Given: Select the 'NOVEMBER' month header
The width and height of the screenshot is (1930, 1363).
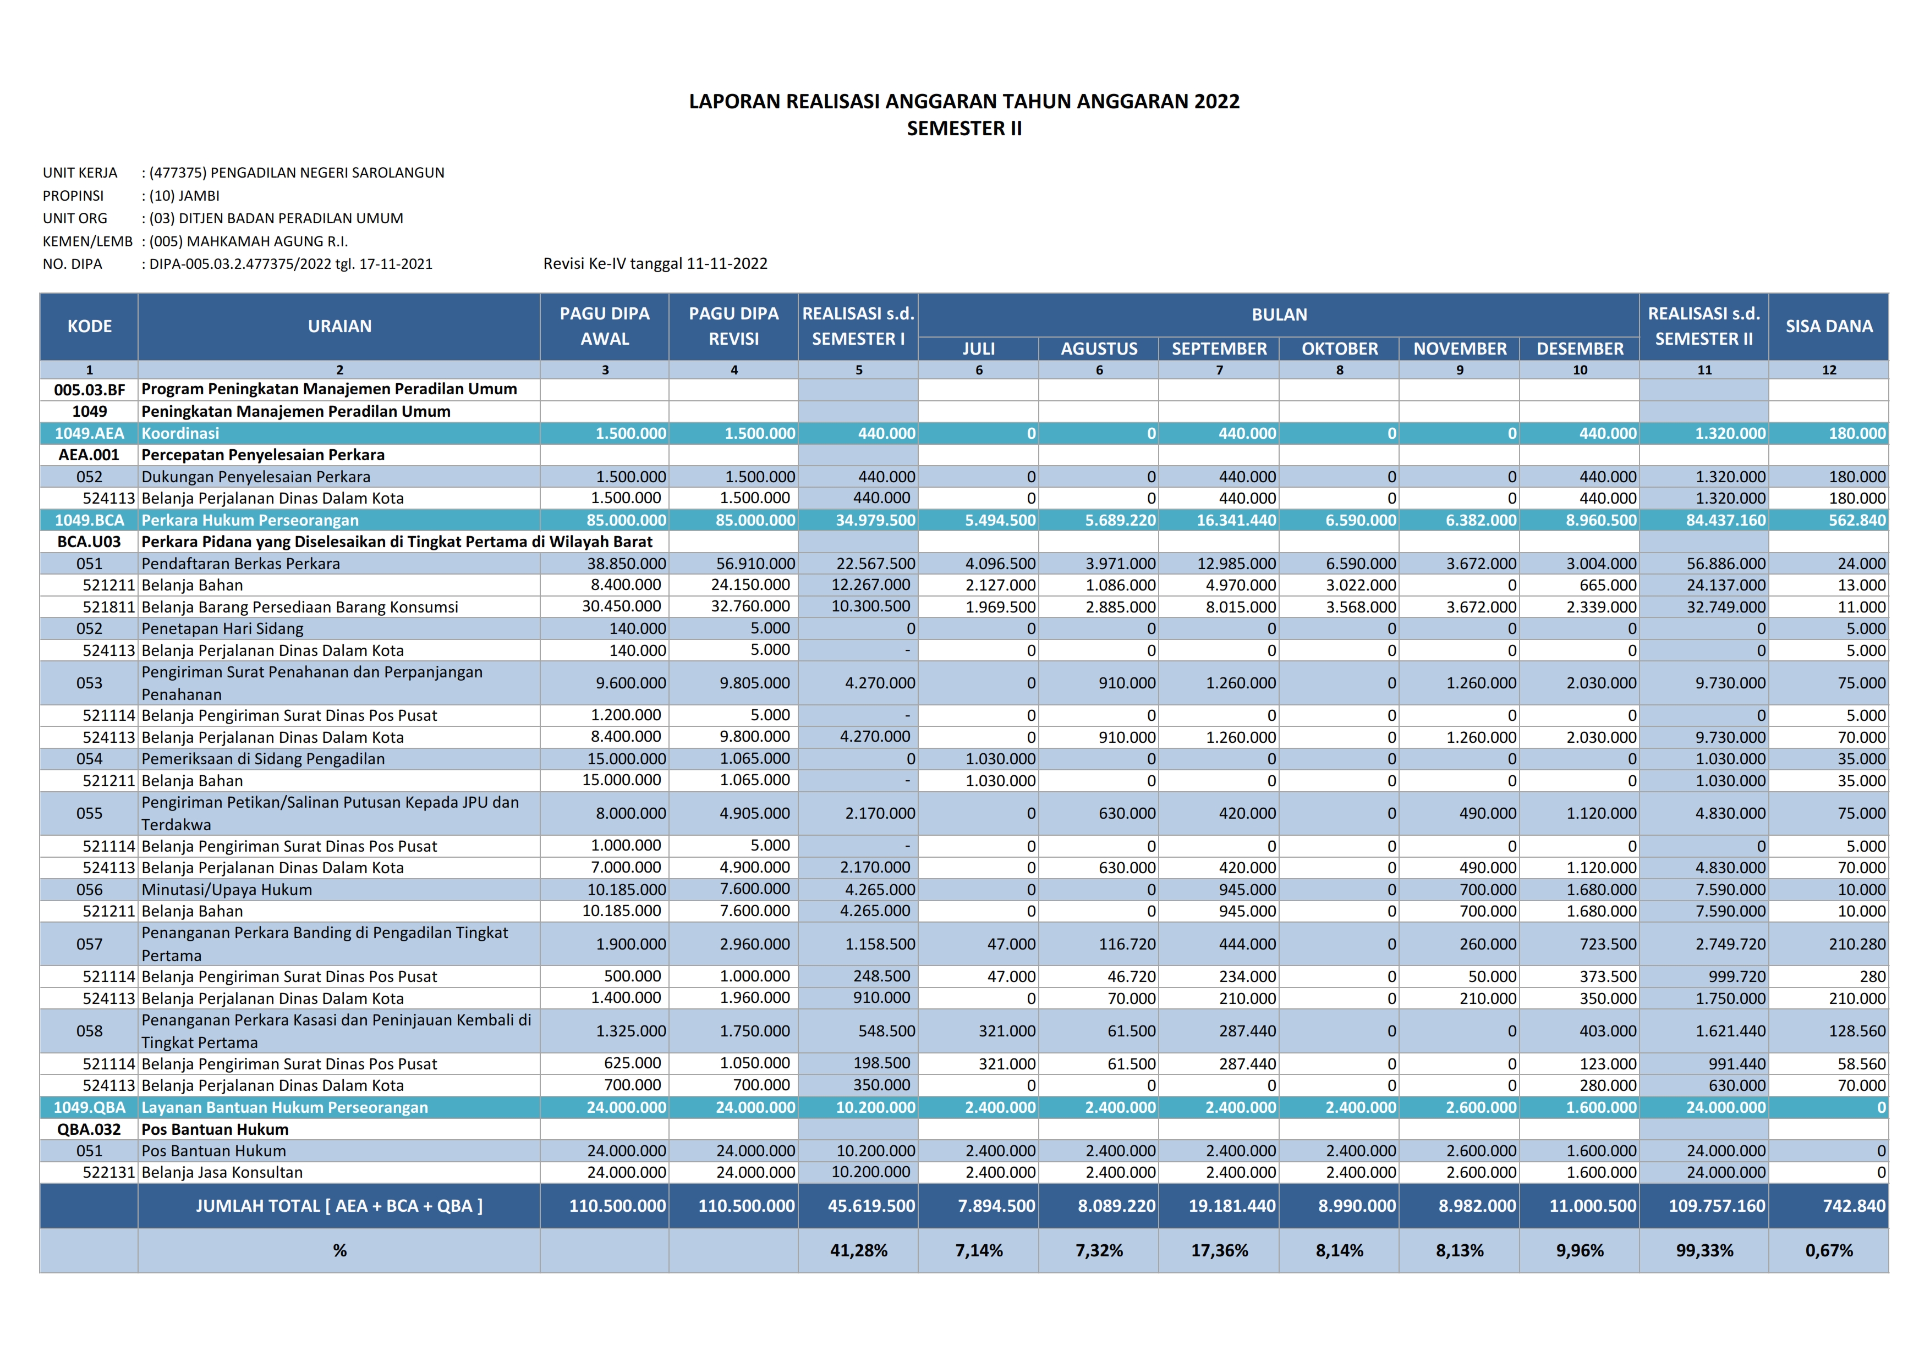Looking at the screenshot, I should (x=1459, y=349).
